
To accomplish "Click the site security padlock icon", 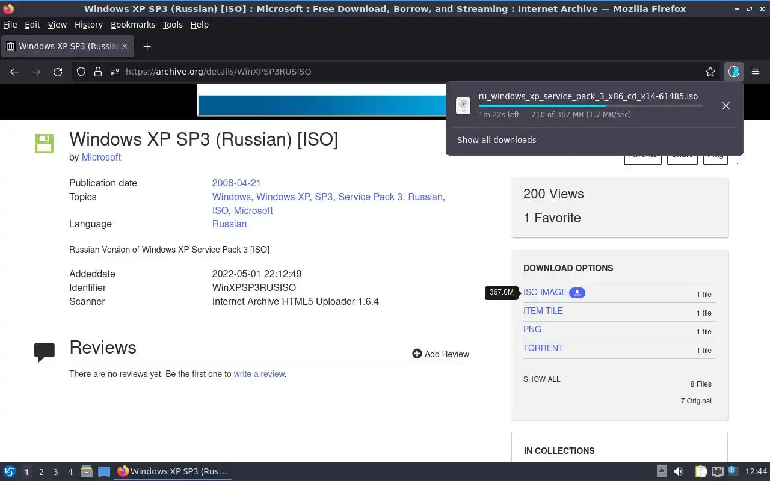I will click(98, 72).
